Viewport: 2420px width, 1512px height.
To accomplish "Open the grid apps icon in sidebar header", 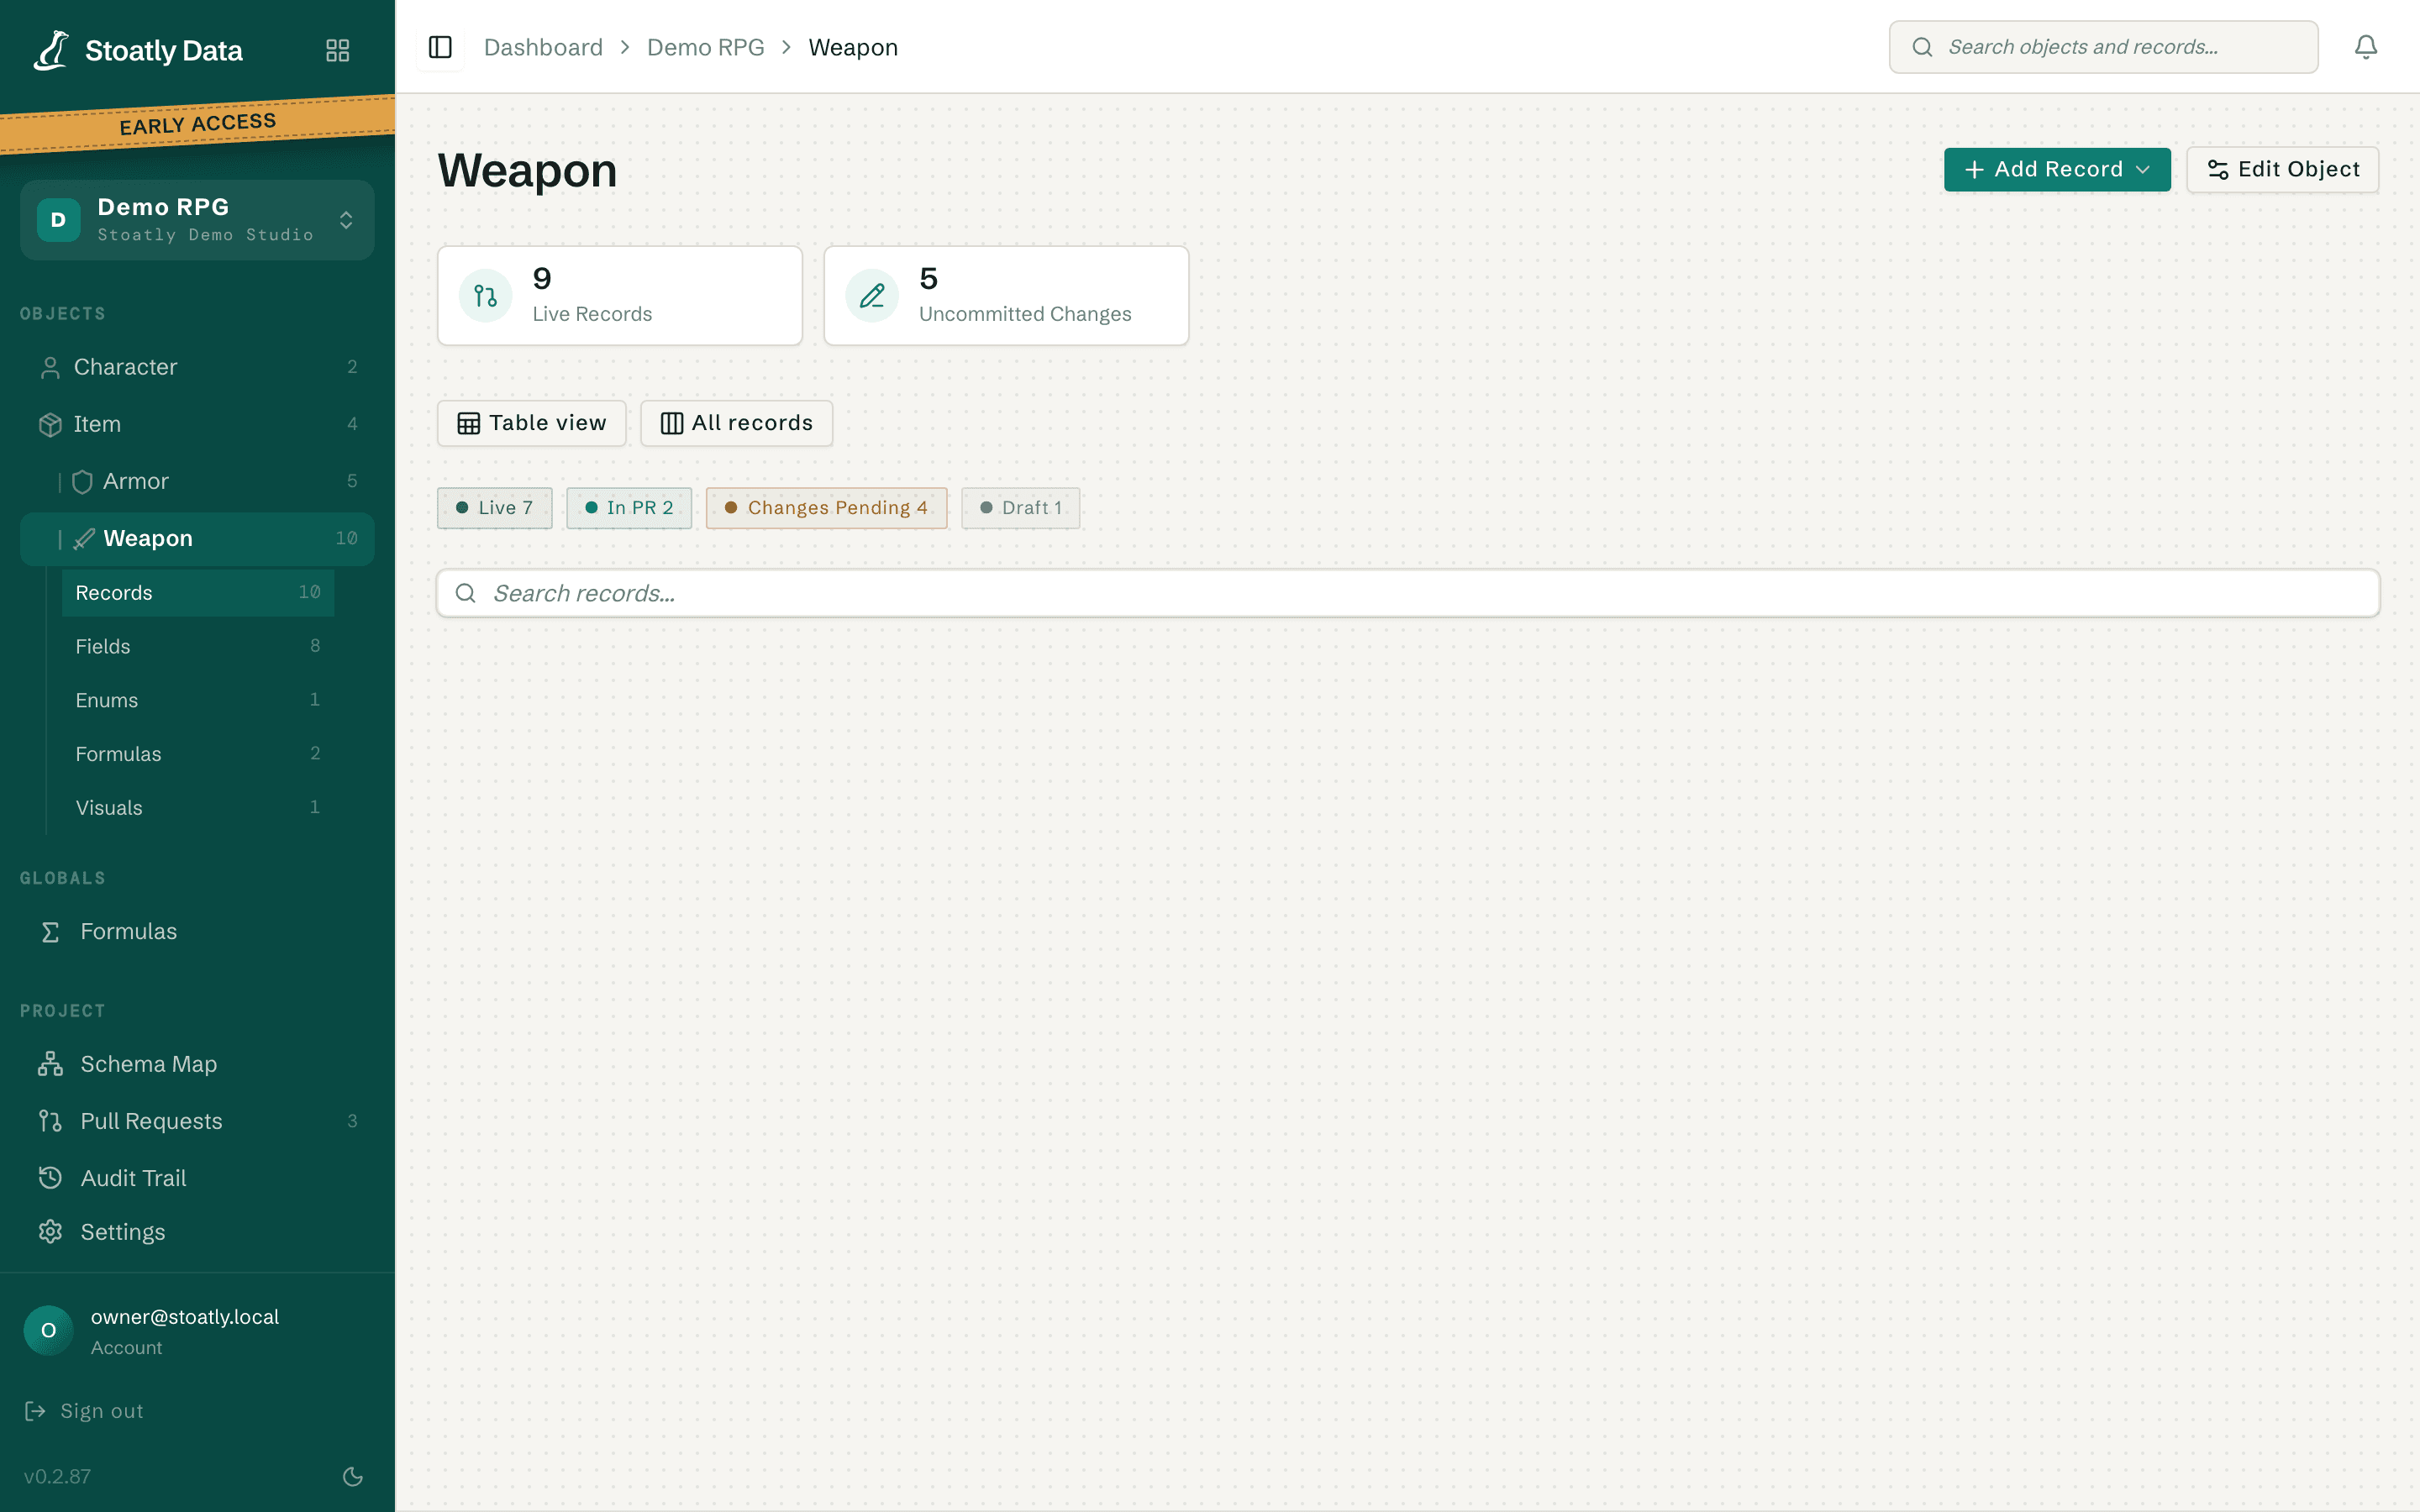I will pyautogui.click(x=338, y=50).
